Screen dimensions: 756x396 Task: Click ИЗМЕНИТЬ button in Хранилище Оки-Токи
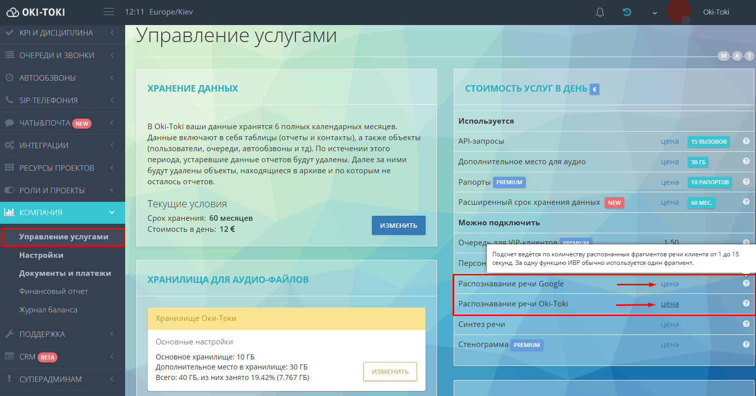390,371
